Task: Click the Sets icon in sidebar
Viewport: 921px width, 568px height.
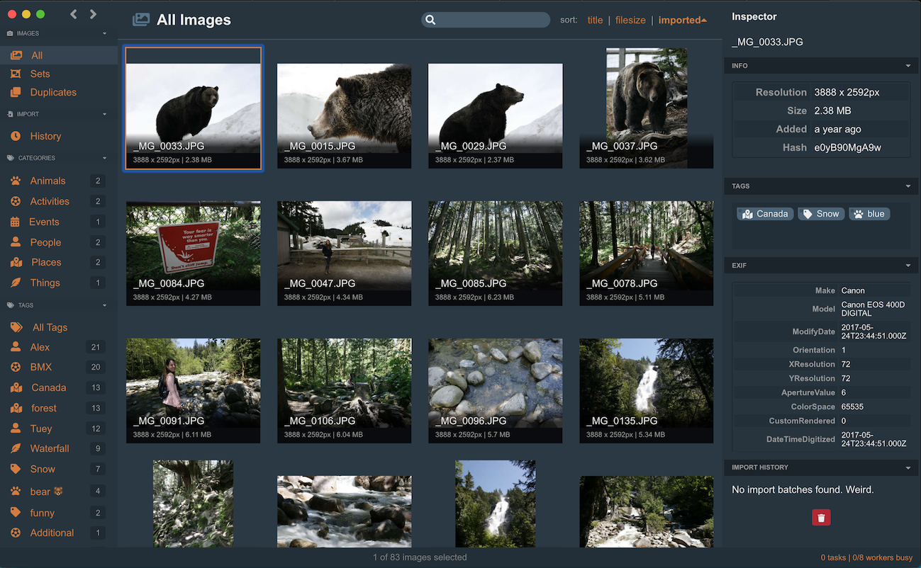Action: tap(16, 74)
